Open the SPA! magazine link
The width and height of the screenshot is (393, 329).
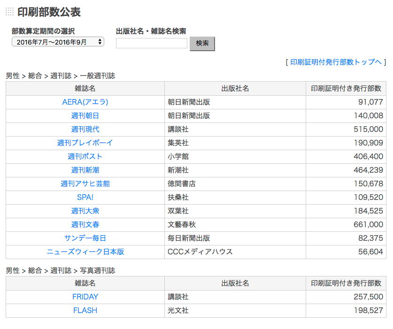coord(85,197)
